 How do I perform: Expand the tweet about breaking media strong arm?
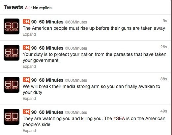tap(29, 99)
